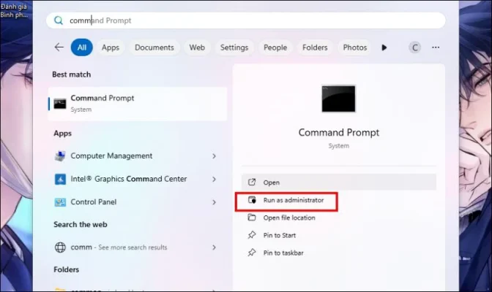This screenshot has height=292, width=492.
Task: Expand Intel Graphics Command Center chevron
Action: coord(214,179)
